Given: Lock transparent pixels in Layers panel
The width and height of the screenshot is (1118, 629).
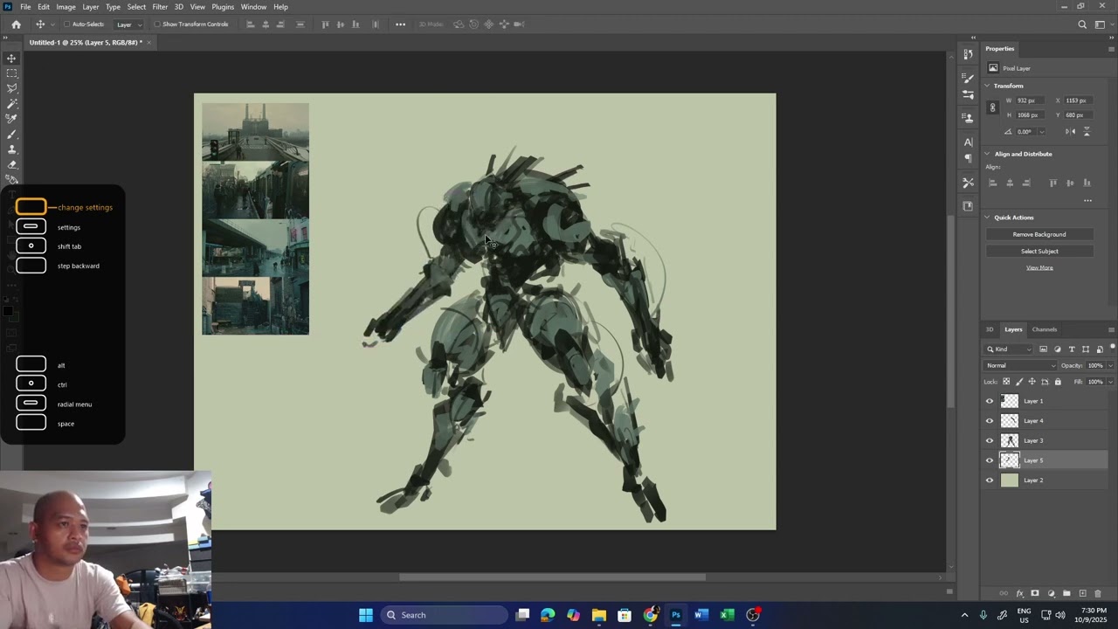Looking at the screenshot, I should click(x=1006, y=382).
